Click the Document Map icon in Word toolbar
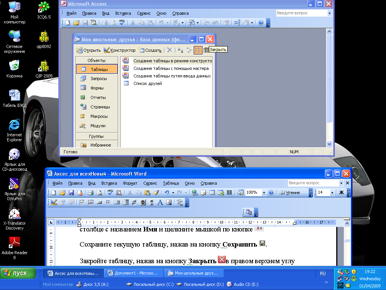Viewport: 386px width, 290px height. pos(240,193)
